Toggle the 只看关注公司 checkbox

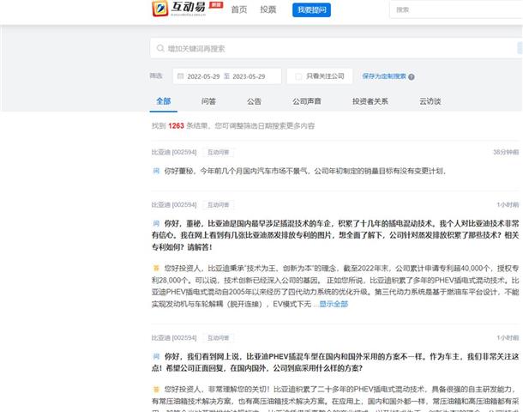(298, 76)
